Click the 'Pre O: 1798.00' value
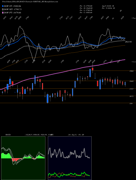 click(86, 6)
